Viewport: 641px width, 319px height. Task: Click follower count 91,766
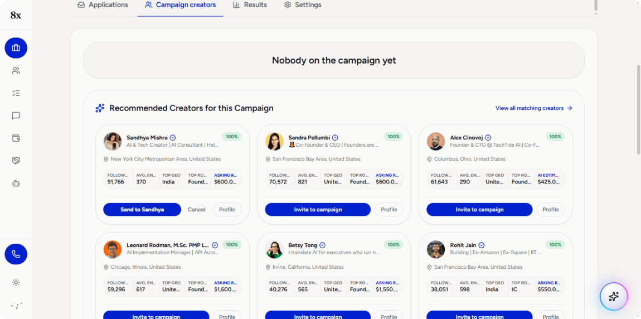click(x=116, y=182)
